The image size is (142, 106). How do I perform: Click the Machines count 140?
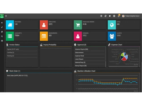16,24
